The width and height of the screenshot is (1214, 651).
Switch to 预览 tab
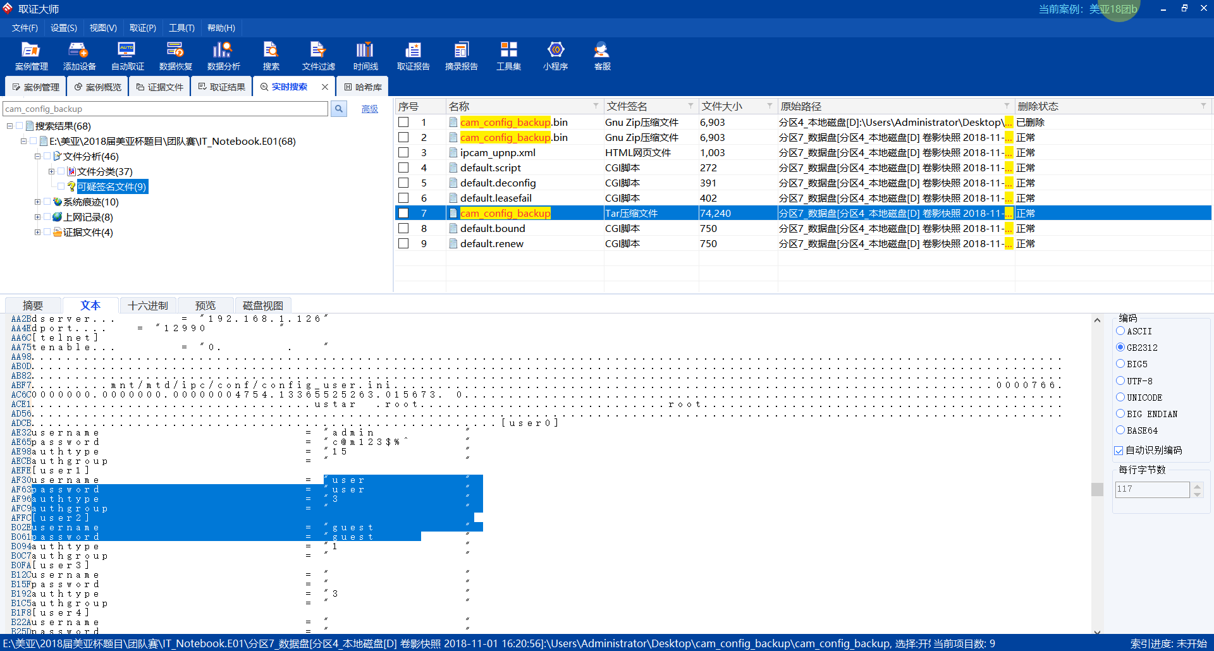click(205, 305)
